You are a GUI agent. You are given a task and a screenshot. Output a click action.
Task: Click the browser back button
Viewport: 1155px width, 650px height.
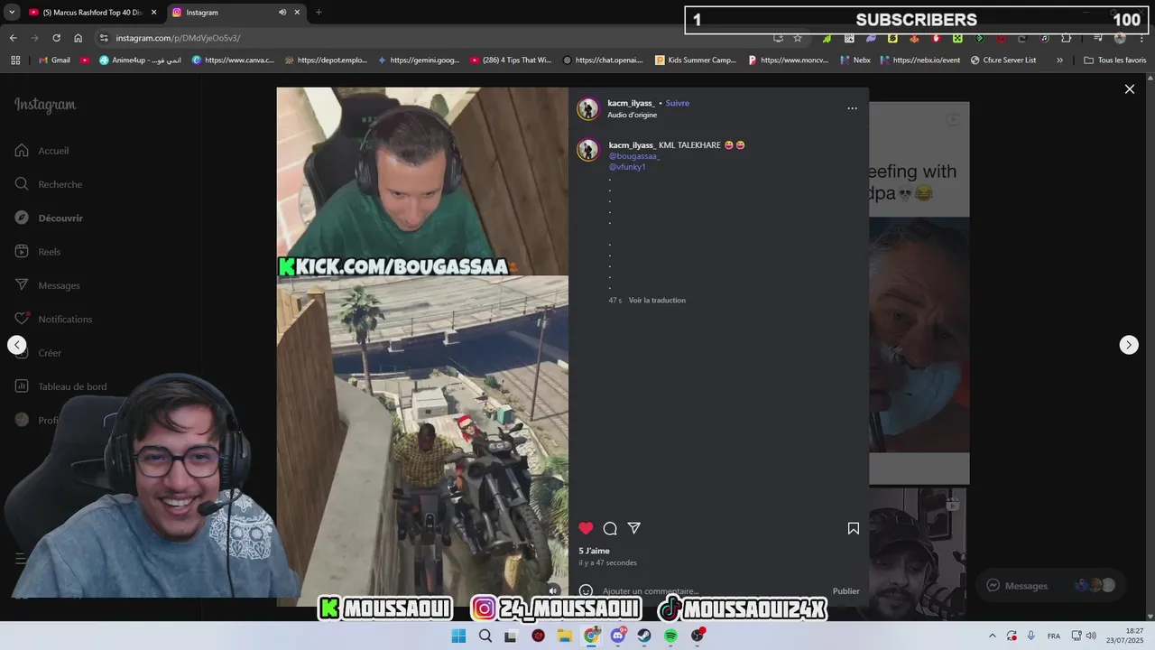[x=13, y=38]
